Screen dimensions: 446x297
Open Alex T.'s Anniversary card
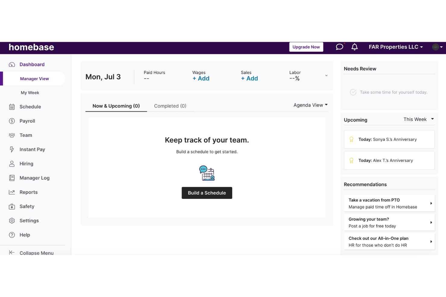coord(389,160)
